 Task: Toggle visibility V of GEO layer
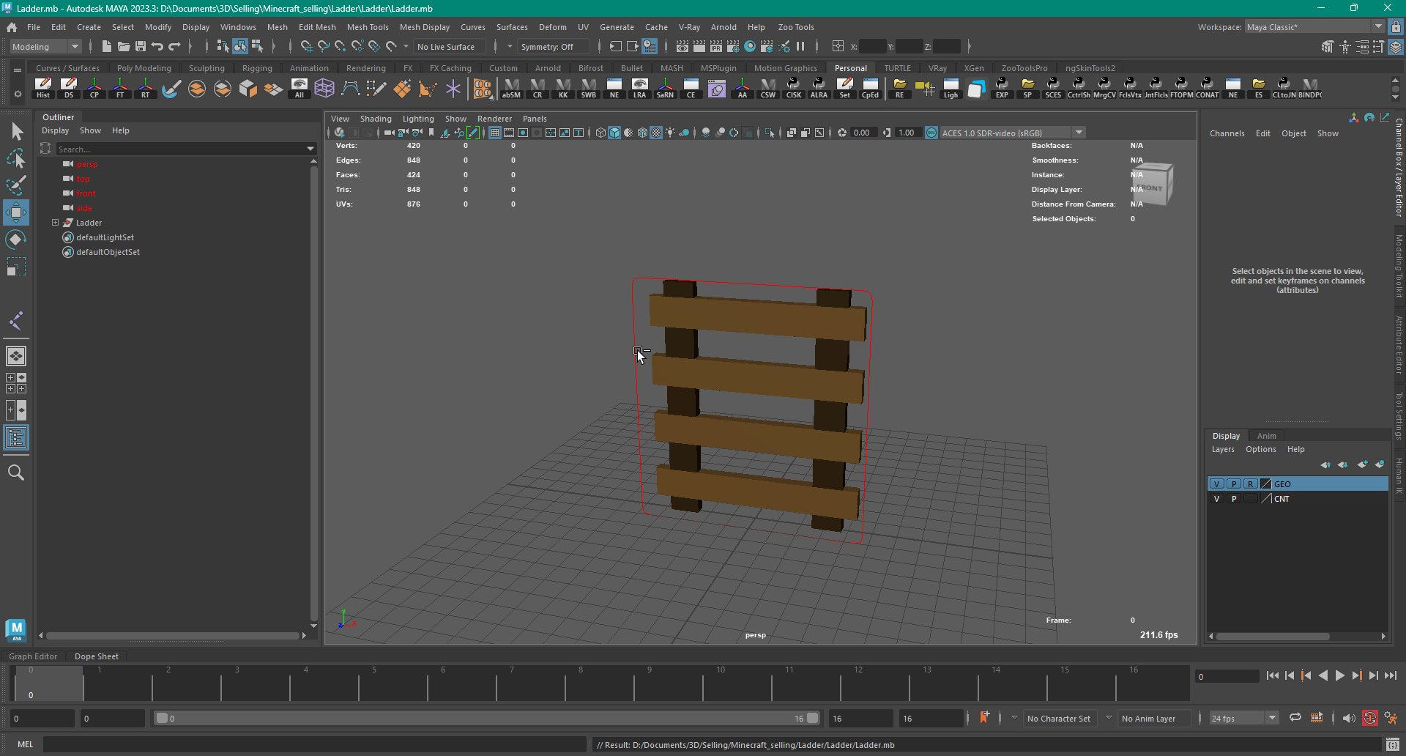point(1217,483)
